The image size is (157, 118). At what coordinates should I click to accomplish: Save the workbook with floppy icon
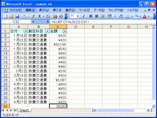pos(17,16)
